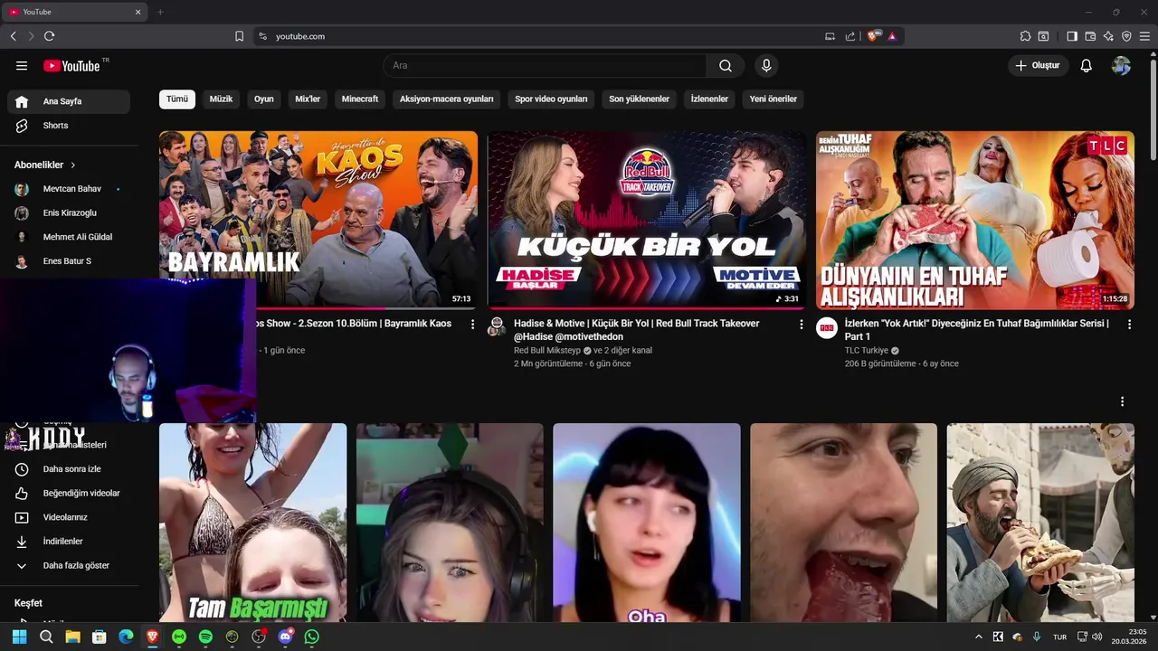Open Spotify from the taskbar
This screenshot has width=1158, height=651.
point(205,637)
